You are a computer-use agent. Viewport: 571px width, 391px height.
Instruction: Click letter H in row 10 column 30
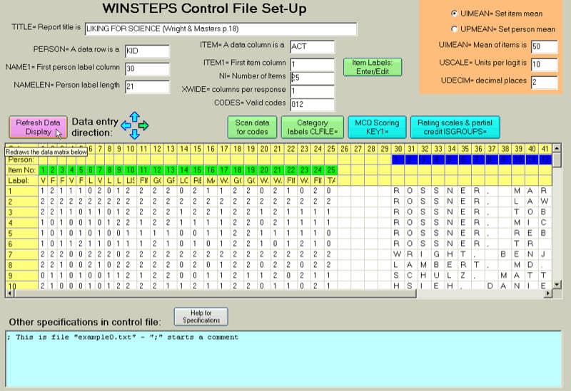coord(396,286)
